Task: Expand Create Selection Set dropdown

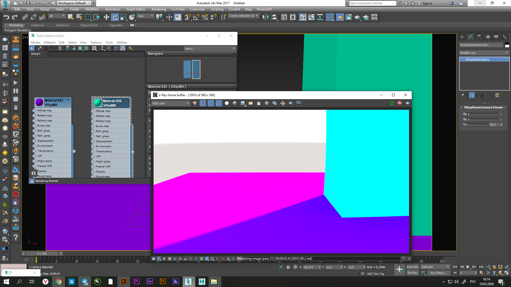Action: click(243, 16)
